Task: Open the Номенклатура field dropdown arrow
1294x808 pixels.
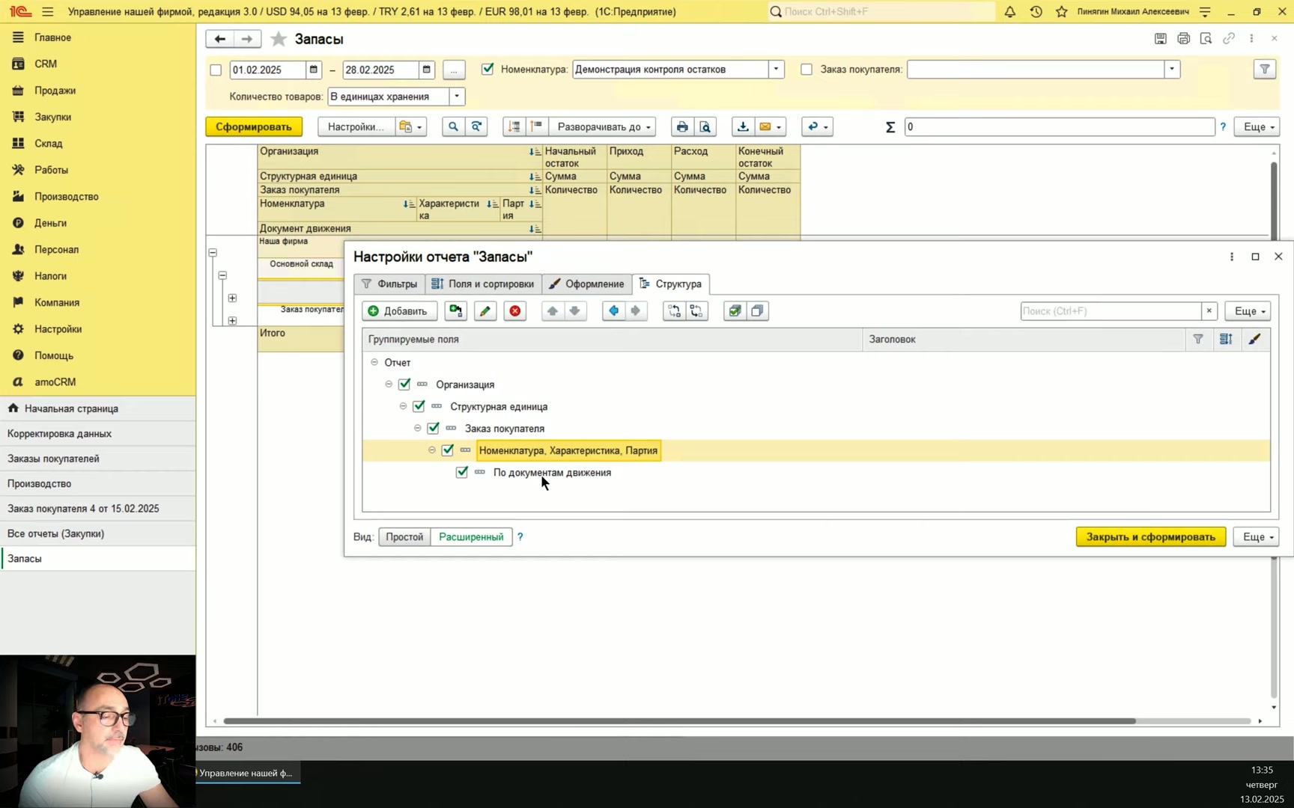Action: tap(776, 70)
